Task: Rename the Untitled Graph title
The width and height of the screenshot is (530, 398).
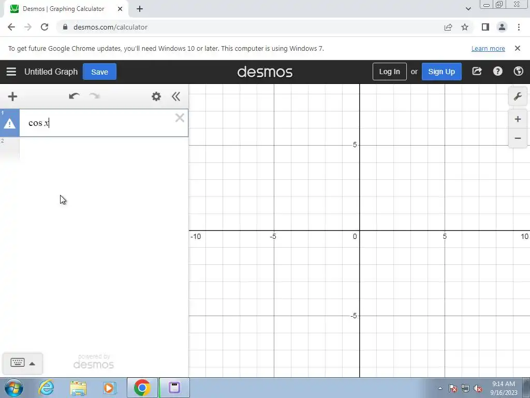Action: 51,72
